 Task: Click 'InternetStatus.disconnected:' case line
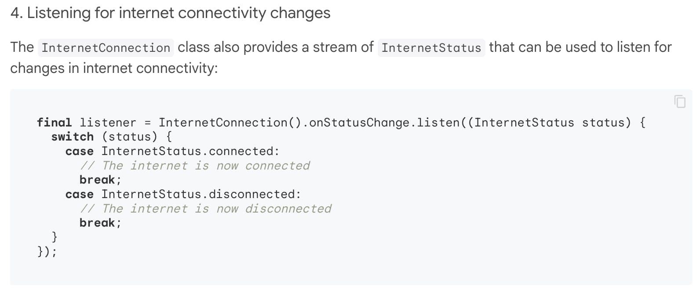201,194
